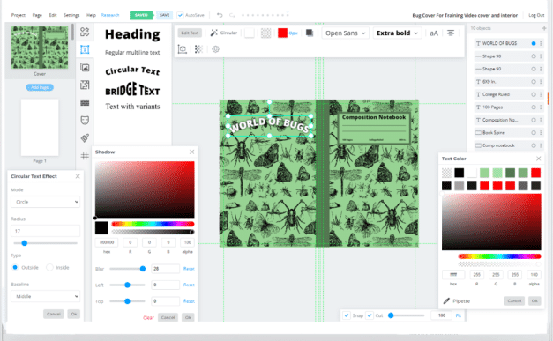553x341 pixels.
Task: Toggle selection circle for 100 Pages layer
Action: click(x=534, y=107)
